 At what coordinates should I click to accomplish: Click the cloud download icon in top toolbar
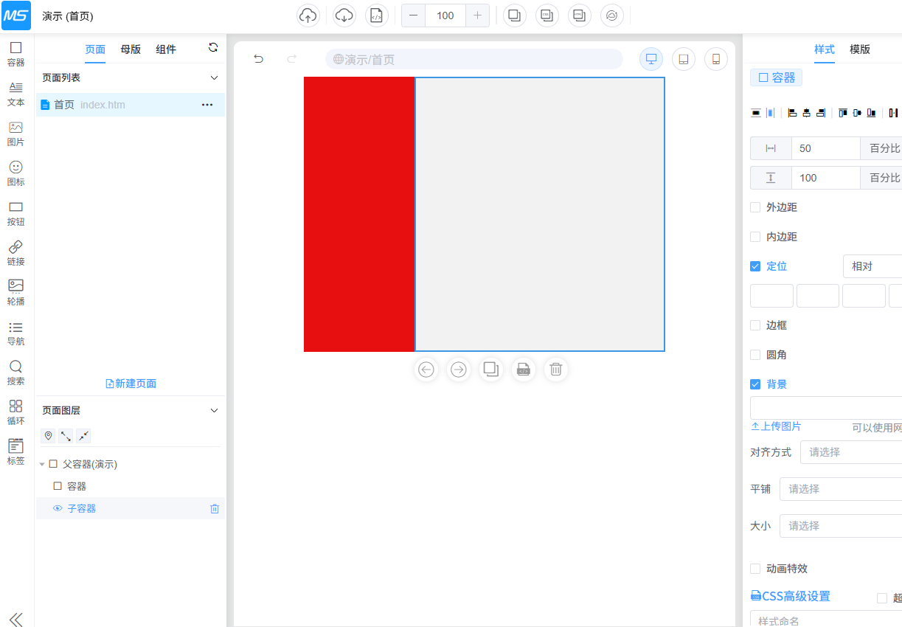[x=344, y=15]
